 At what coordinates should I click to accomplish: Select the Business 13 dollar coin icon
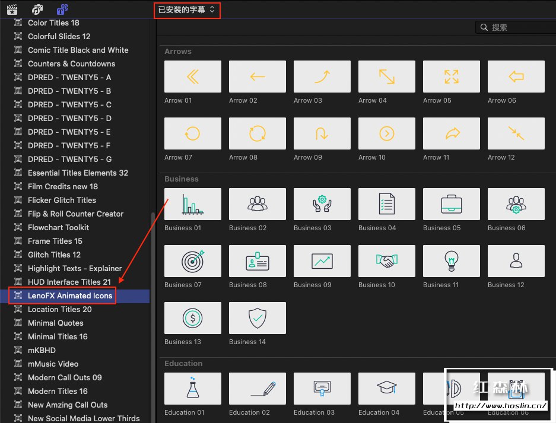click(192, 318)
